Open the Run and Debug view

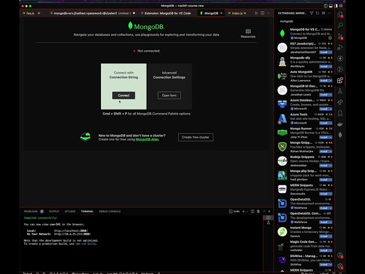(x=340, y=47)
